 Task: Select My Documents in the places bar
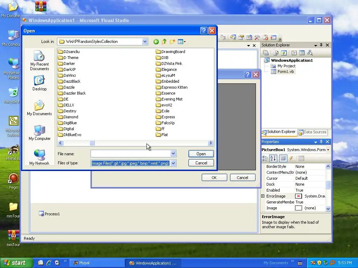(40, 108)
